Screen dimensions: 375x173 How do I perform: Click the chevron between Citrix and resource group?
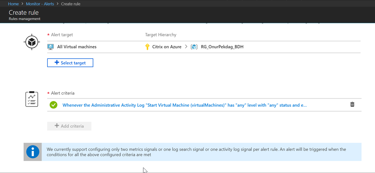point(186,47)
